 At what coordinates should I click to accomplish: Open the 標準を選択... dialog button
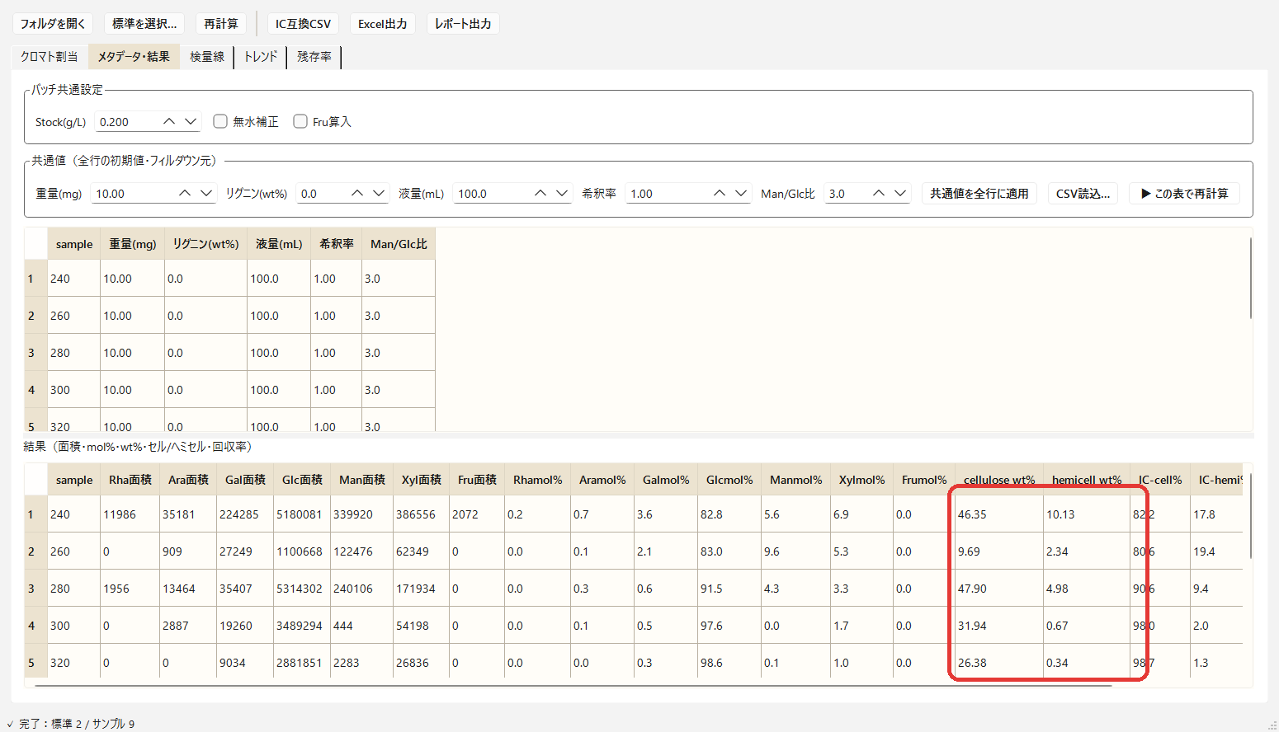coord(144,24)
